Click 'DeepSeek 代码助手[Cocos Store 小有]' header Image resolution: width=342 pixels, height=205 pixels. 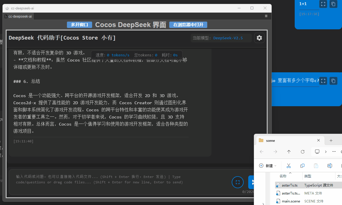click(x=62, y=38)
